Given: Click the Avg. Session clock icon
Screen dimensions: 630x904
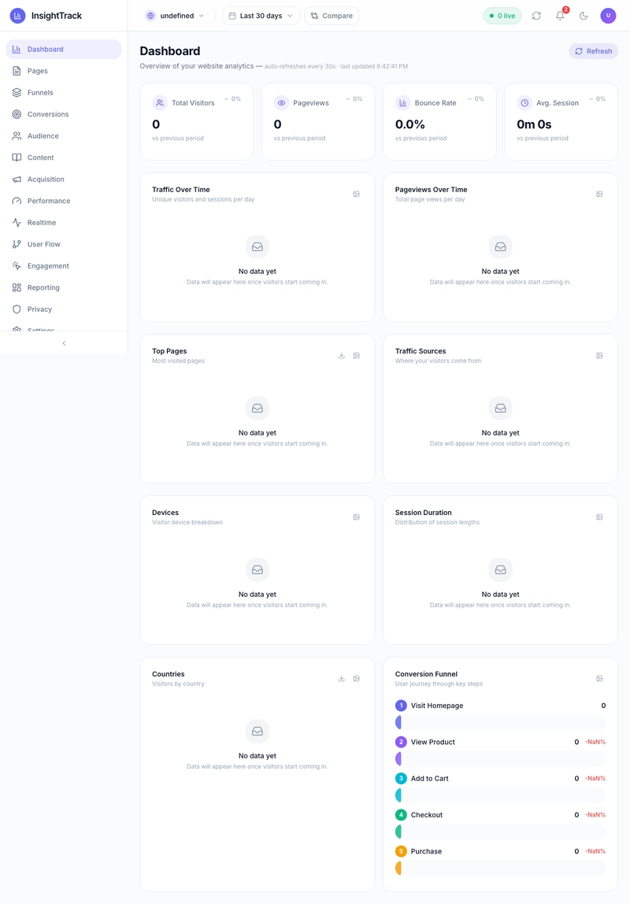Looking at the screenshot, I should pos(524,102).
